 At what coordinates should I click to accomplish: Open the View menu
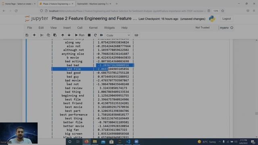click(x=54, y=28)
